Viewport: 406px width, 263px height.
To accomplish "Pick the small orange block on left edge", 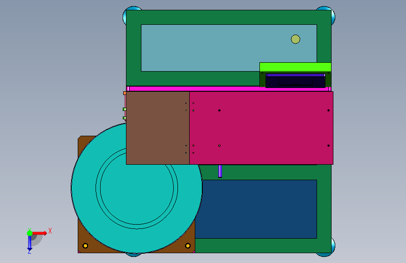I will coord(125,93).
